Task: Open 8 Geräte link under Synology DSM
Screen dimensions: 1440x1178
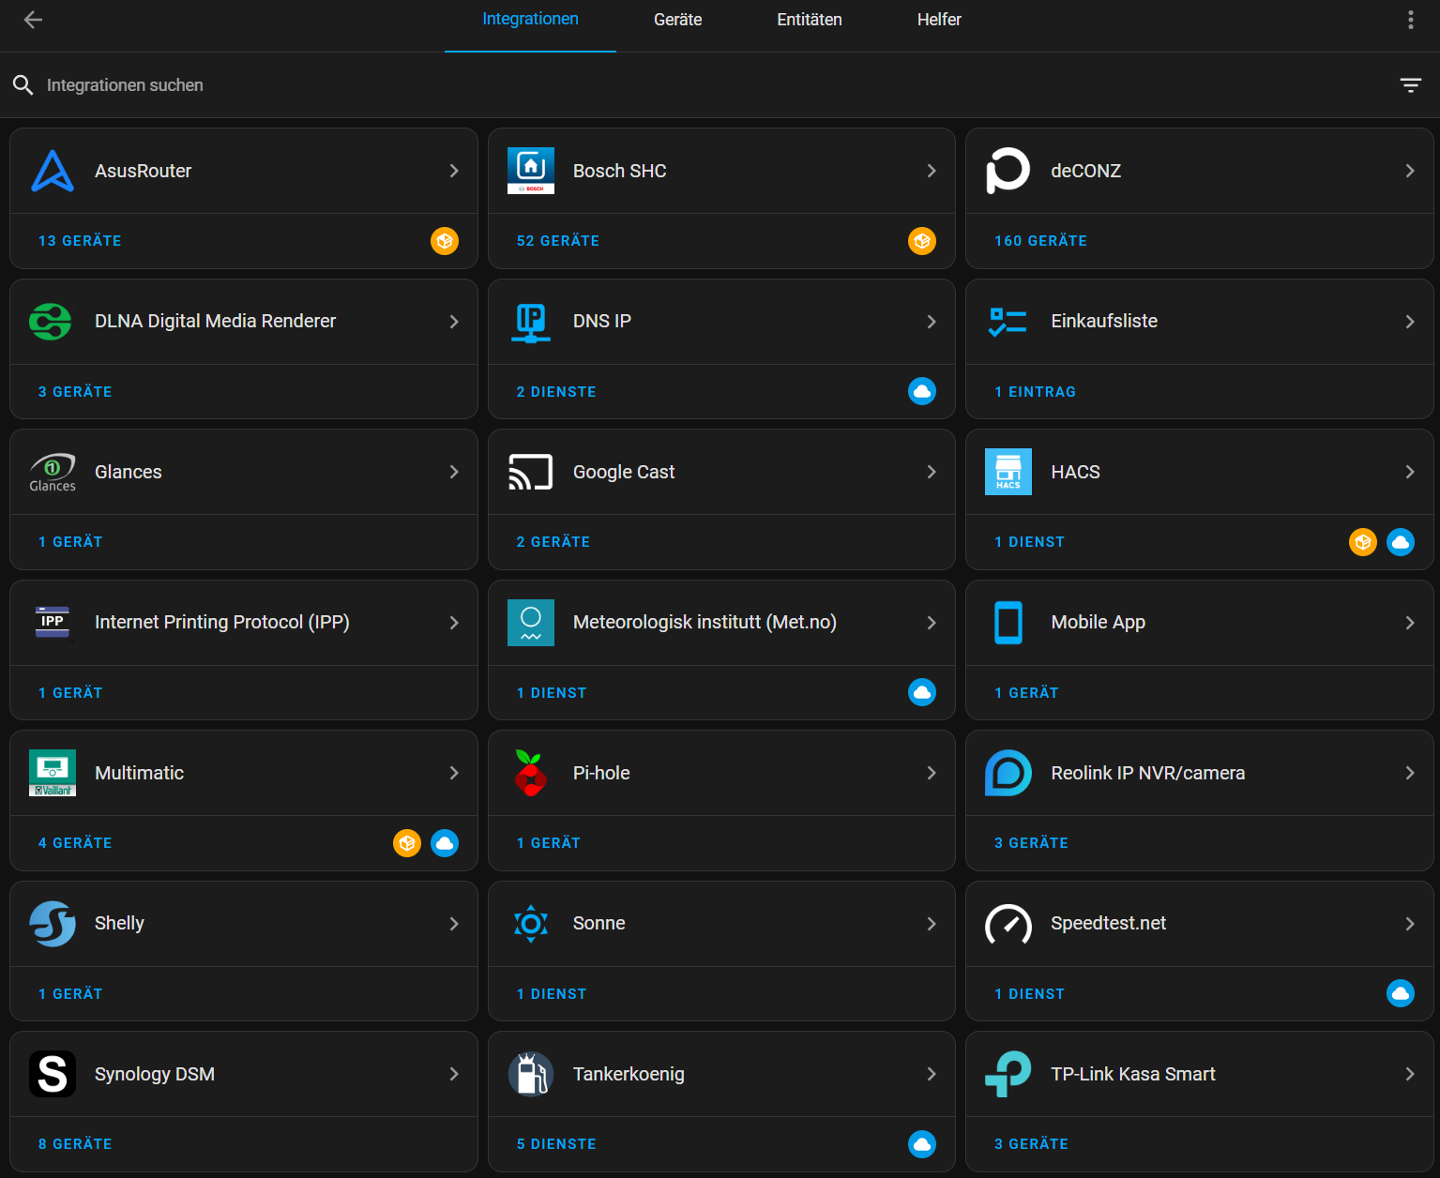Action: point(75,1144)
